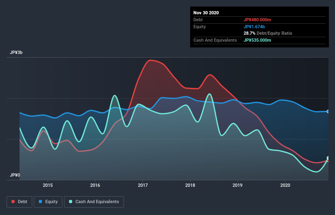This screenshot has width=335, height=215.
Task: Click the Cash And Equivalents tooltip label
Action: coord(215,40)
